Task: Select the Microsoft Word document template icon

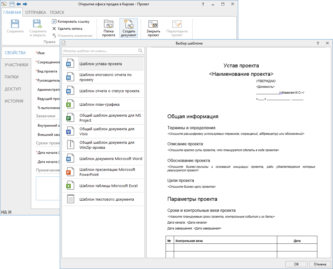Action: tap(70, 159)
